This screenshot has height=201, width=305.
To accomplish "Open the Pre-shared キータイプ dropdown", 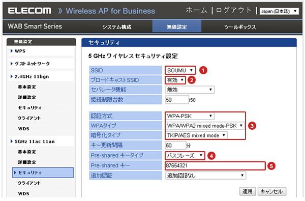I will coord(185,156).
